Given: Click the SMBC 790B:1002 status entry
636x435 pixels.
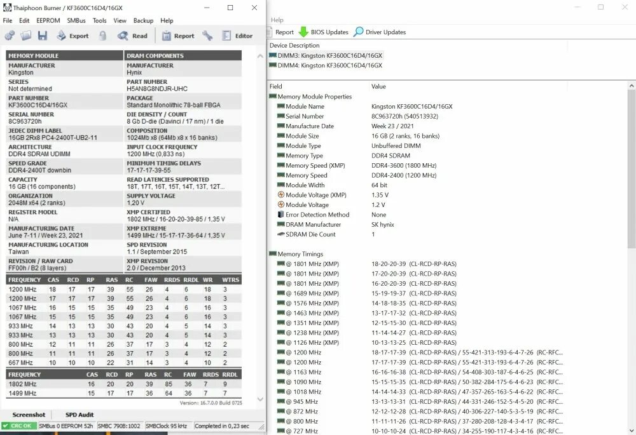Looking at the screenshot, I should coord(120,425).
